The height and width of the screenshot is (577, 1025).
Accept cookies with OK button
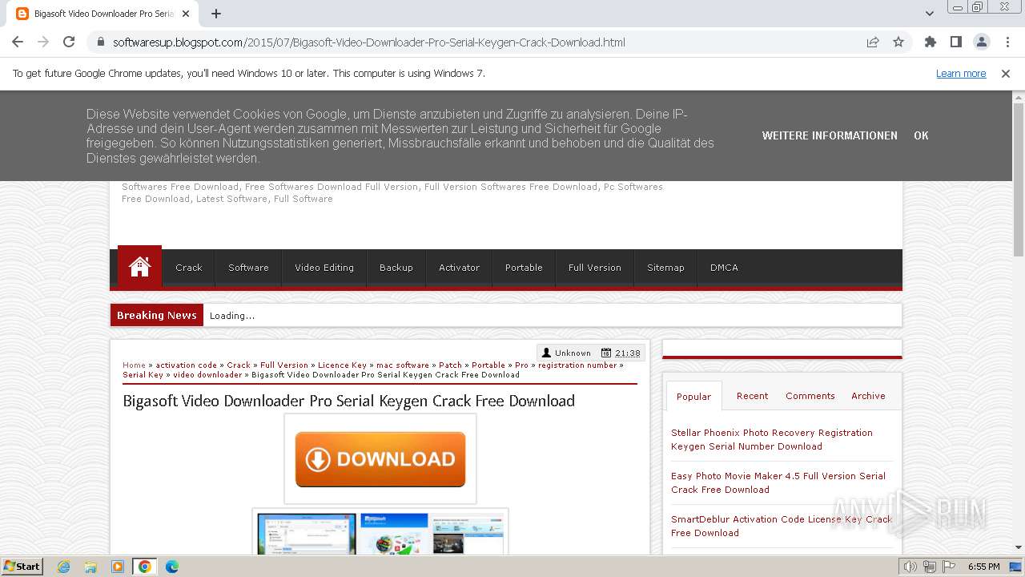coord(921,135)
